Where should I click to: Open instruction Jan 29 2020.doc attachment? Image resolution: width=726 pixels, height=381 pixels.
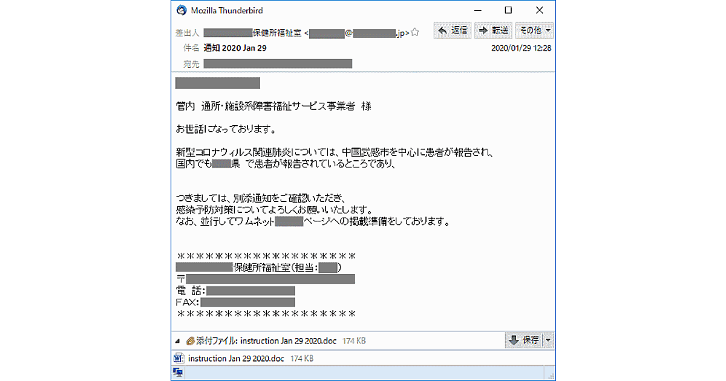coord(236,359)
